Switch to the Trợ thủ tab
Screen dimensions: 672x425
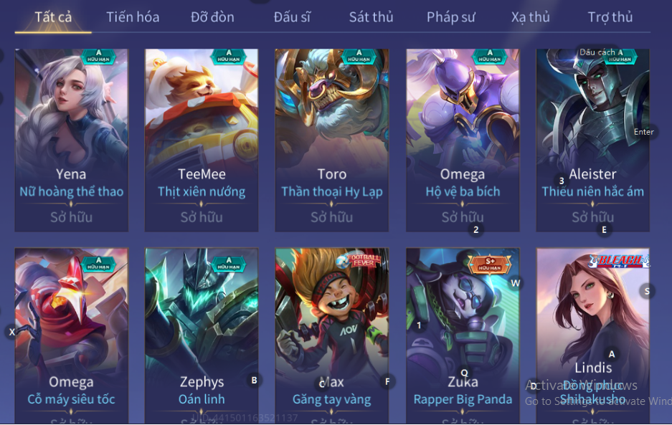[x=610, y=17]
